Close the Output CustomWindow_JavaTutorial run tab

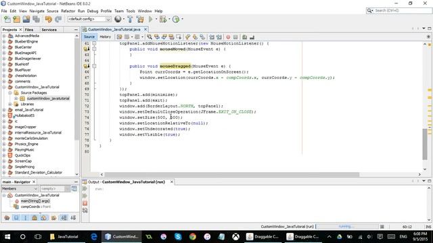point(171,182)
